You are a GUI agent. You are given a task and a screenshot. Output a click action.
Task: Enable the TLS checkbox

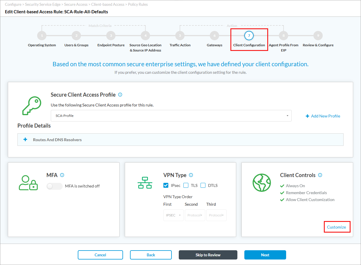tap(186, 185)
